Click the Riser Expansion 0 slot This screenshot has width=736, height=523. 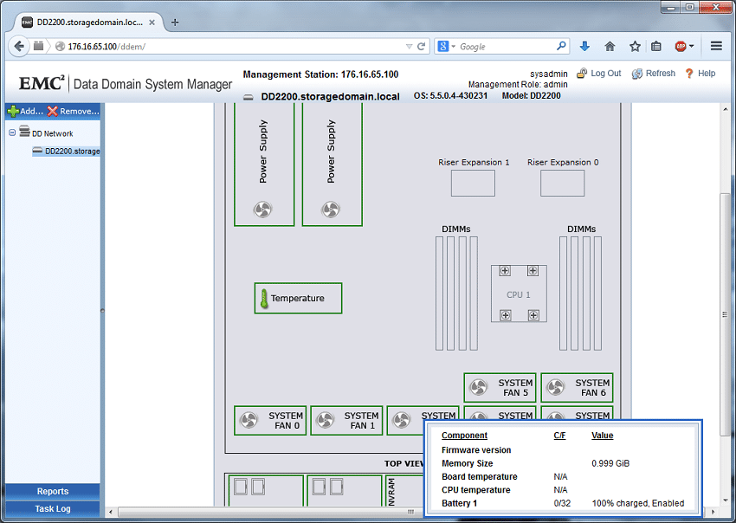562,183
